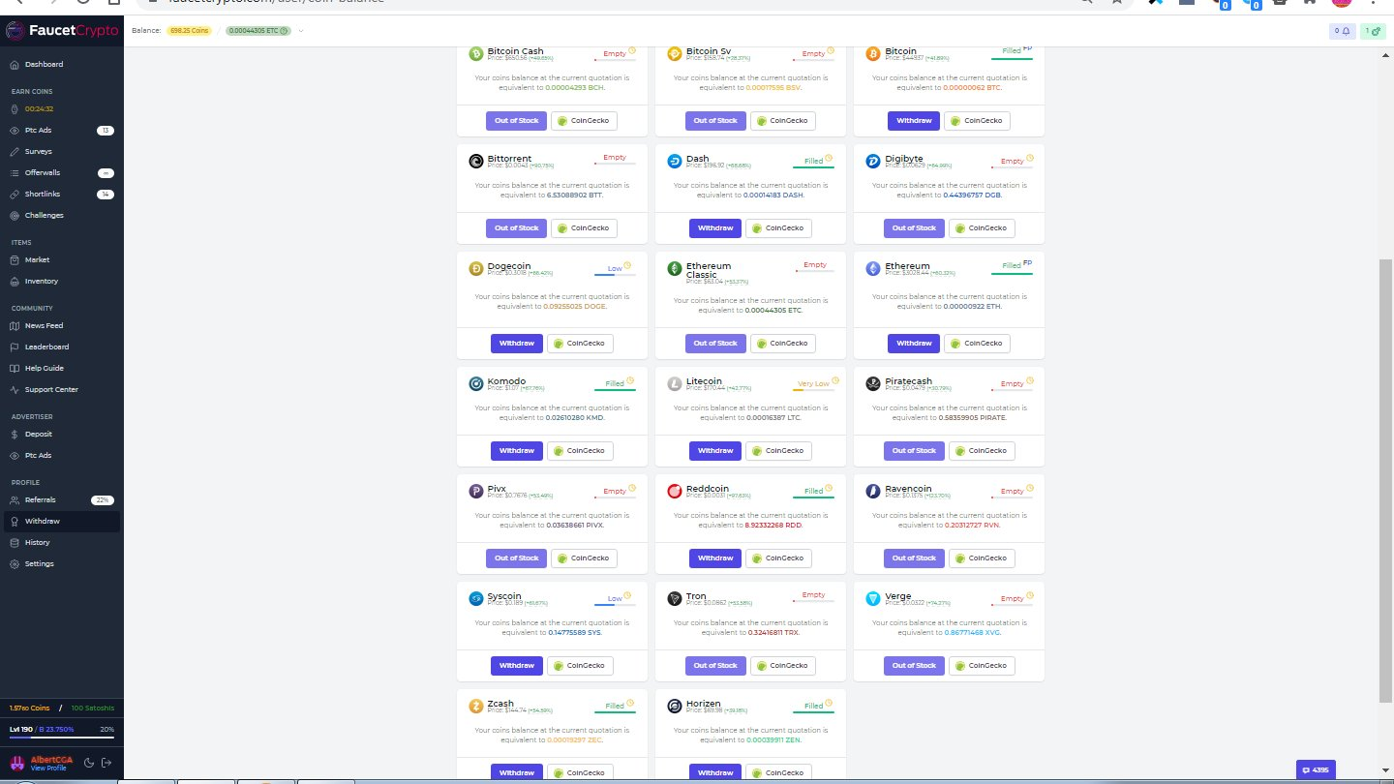Click the Piratecash skull logo
This screenshot has width=1394, height=784.
pos(873,384)
